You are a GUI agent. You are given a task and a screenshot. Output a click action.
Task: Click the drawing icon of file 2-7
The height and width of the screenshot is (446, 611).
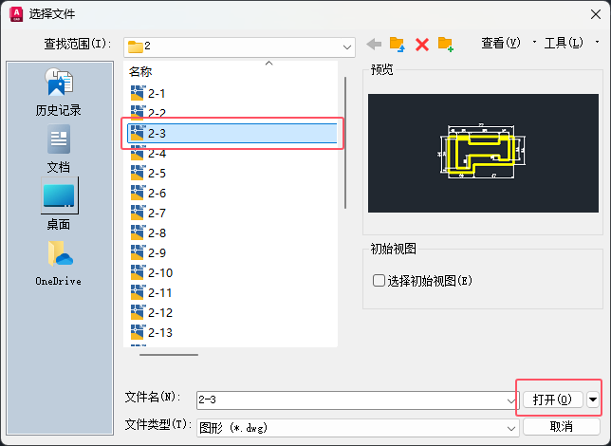[138, 213]
